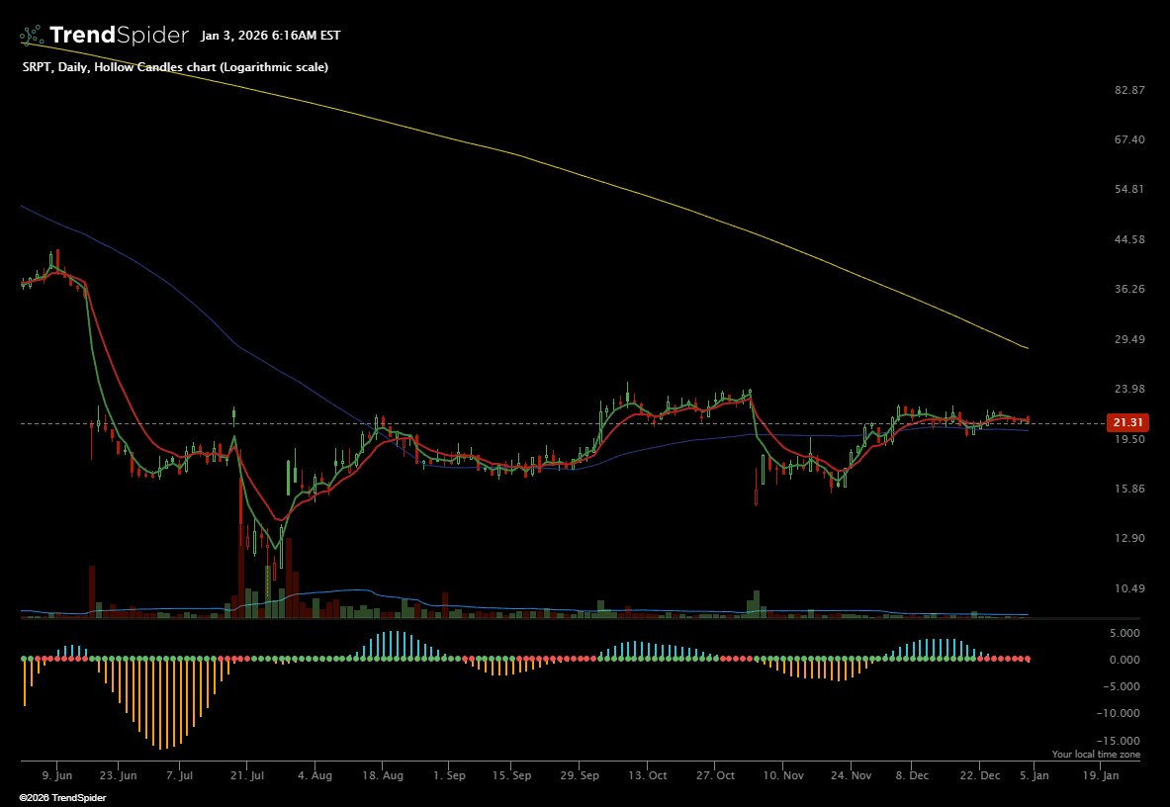
Task: Select the red 21.31 current price tag
Action: tap(1127, 422)
